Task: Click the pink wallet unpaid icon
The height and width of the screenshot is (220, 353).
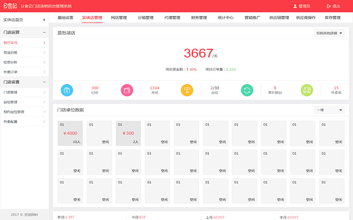Action: [x=127, y=90]
